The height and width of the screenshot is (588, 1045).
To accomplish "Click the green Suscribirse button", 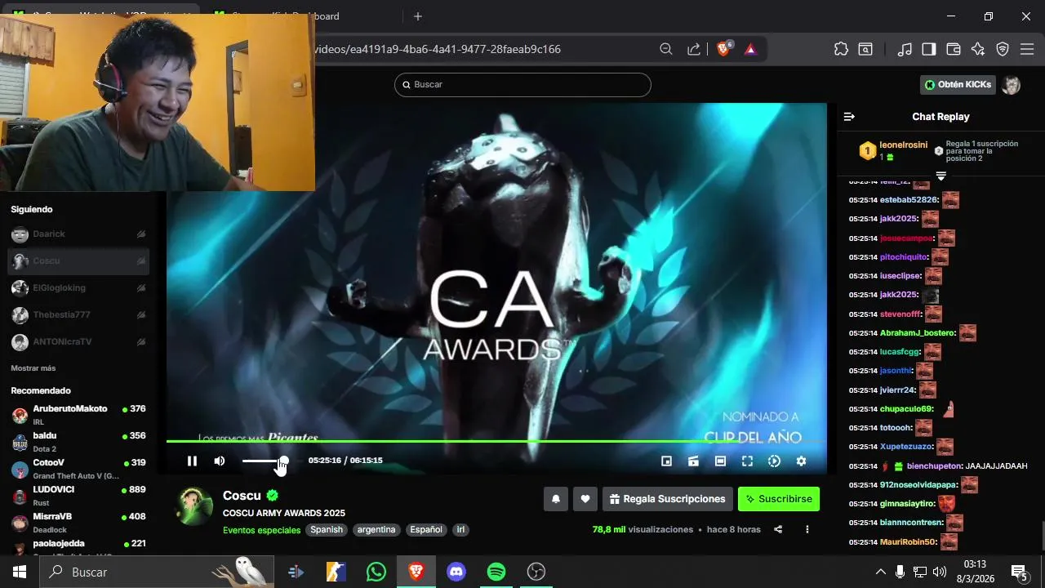I will click(x=779, y=499).
